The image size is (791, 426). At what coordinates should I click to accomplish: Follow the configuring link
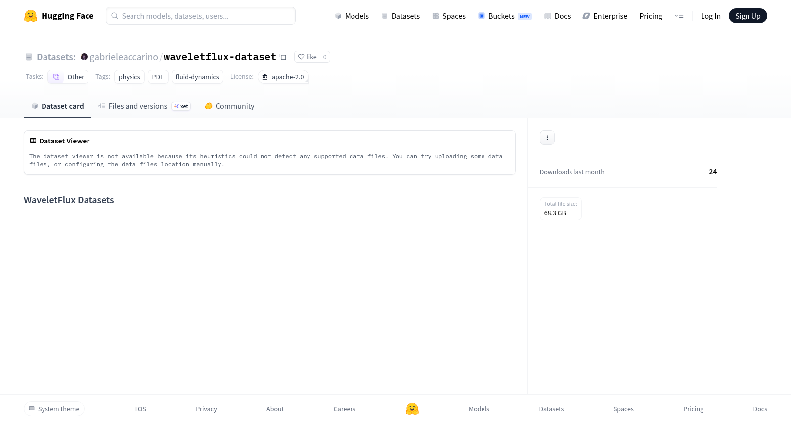(x=85, y=164)
